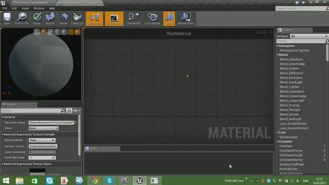Viewport: 329px width, 185px height.
Task: Toggle Live Update in the toolbar
Action: pyautogui.click(x=152, y=18)
